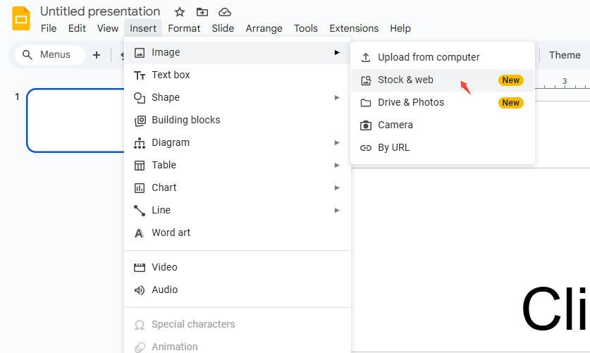Select Video menu entry
The image size is (590, 353).
238,267
